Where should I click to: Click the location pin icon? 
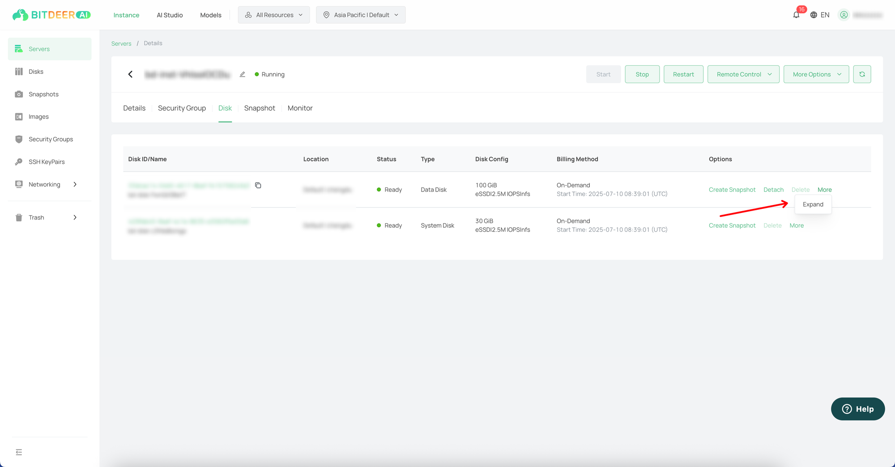[x=326, y=15]
